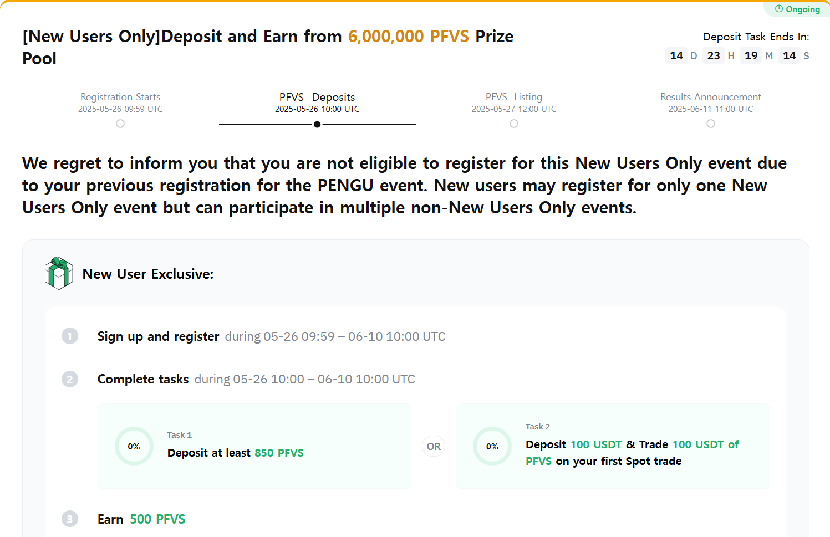The height and width of the screenshot is (537, 830).
Task: Click 'Sign up and register' step text
Action: 158,336
